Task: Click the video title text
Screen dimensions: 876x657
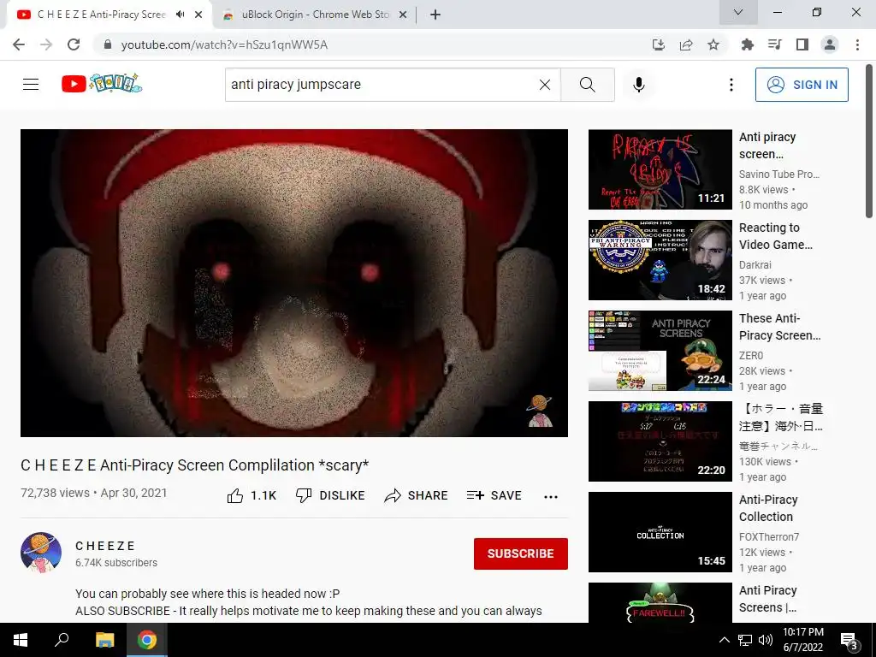Action: (195, 465)
